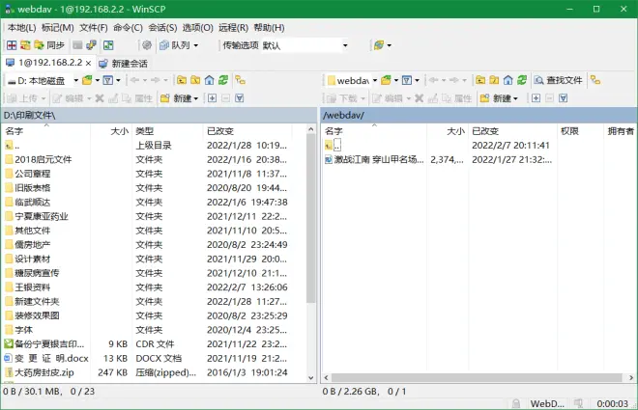Open the 会话(S) menu
The height and width of the screenshot is (410, 638).
click(x=162, y=28)
